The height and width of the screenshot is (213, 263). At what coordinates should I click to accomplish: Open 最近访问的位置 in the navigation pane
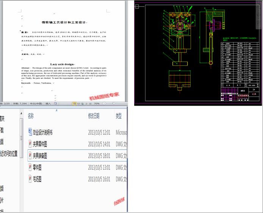pyautogui.click(x=9, y=154)
